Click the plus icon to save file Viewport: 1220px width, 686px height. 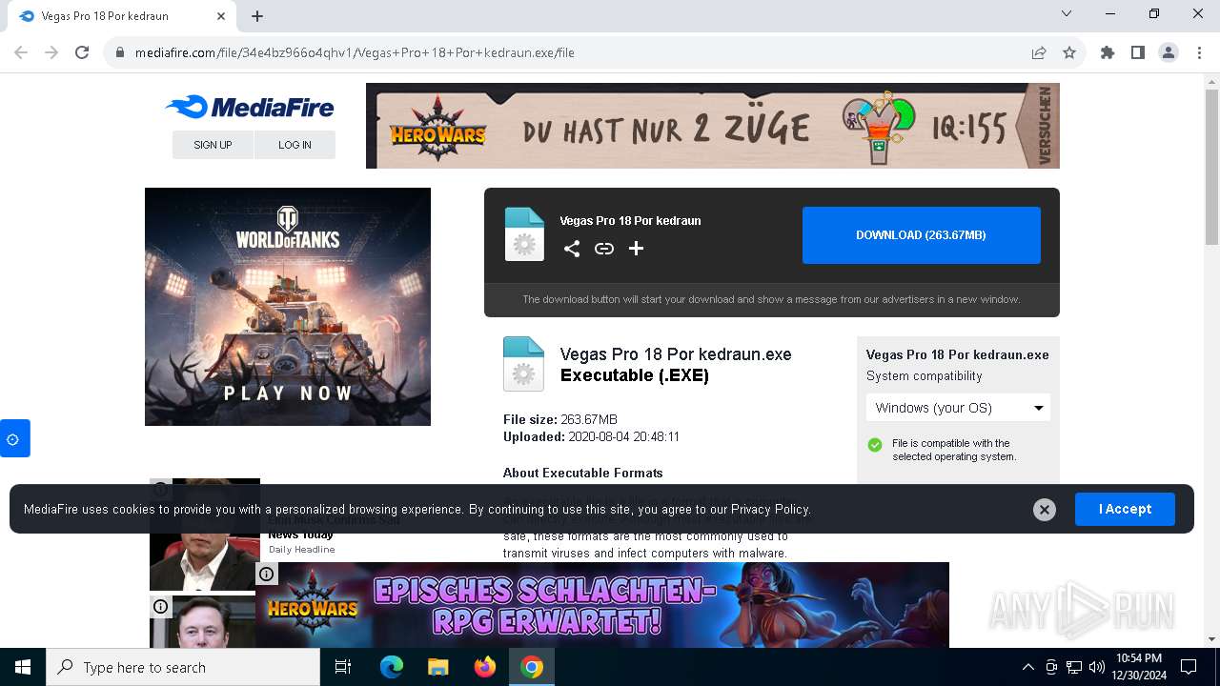[x=637, y=249]
